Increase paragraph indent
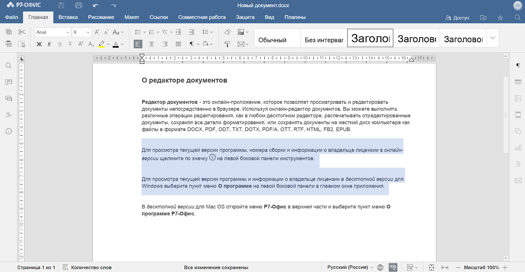525x272 pixels. point(192,32)
